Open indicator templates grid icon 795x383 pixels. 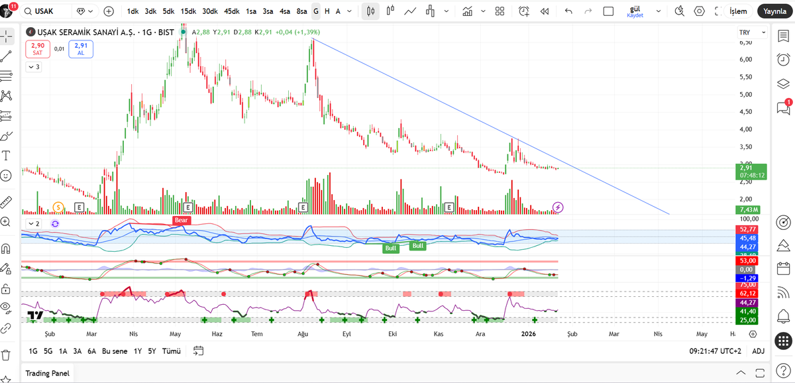[500, 11]
